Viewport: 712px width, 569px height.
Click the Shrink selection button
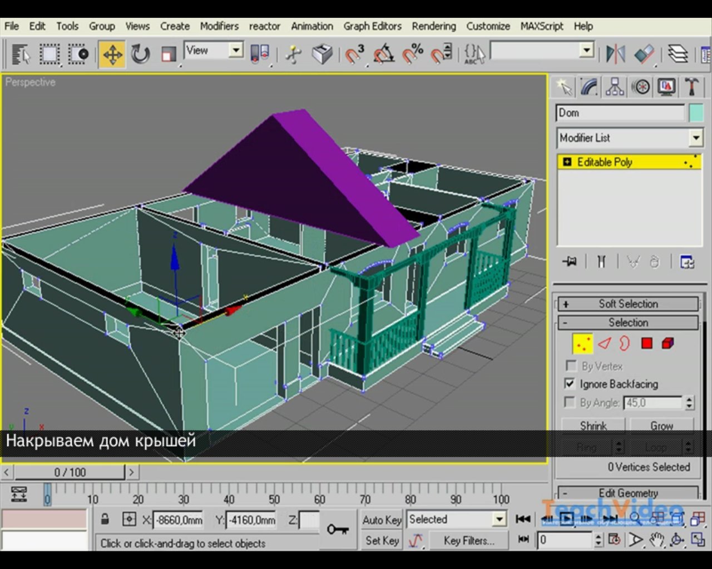coord(593,426)
